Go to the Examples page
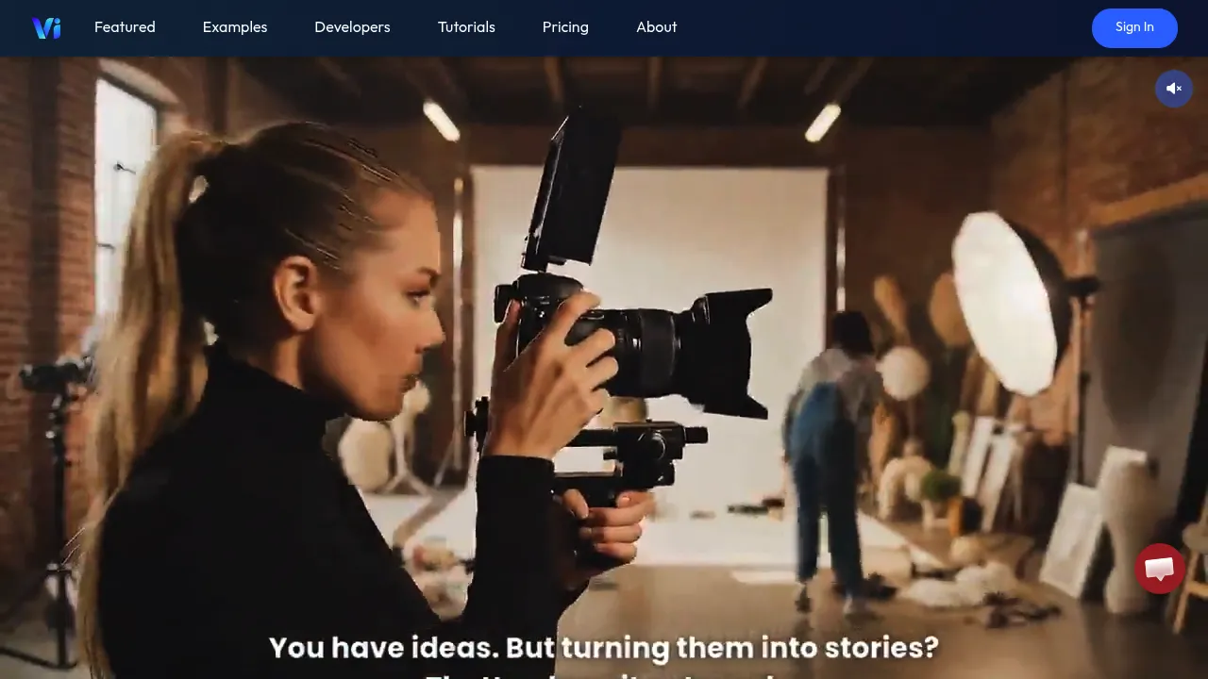 (235, 27)
